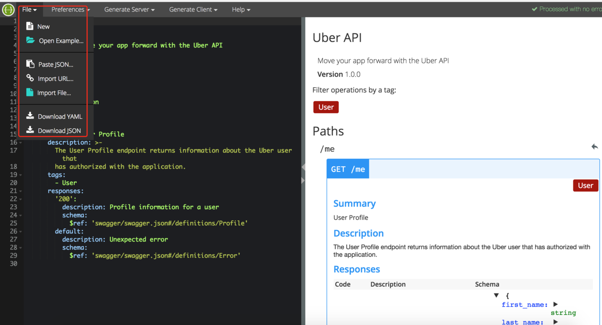602x325 pixels.
Task: Click the Download JSON icon
Action: [x=30, y=130]
